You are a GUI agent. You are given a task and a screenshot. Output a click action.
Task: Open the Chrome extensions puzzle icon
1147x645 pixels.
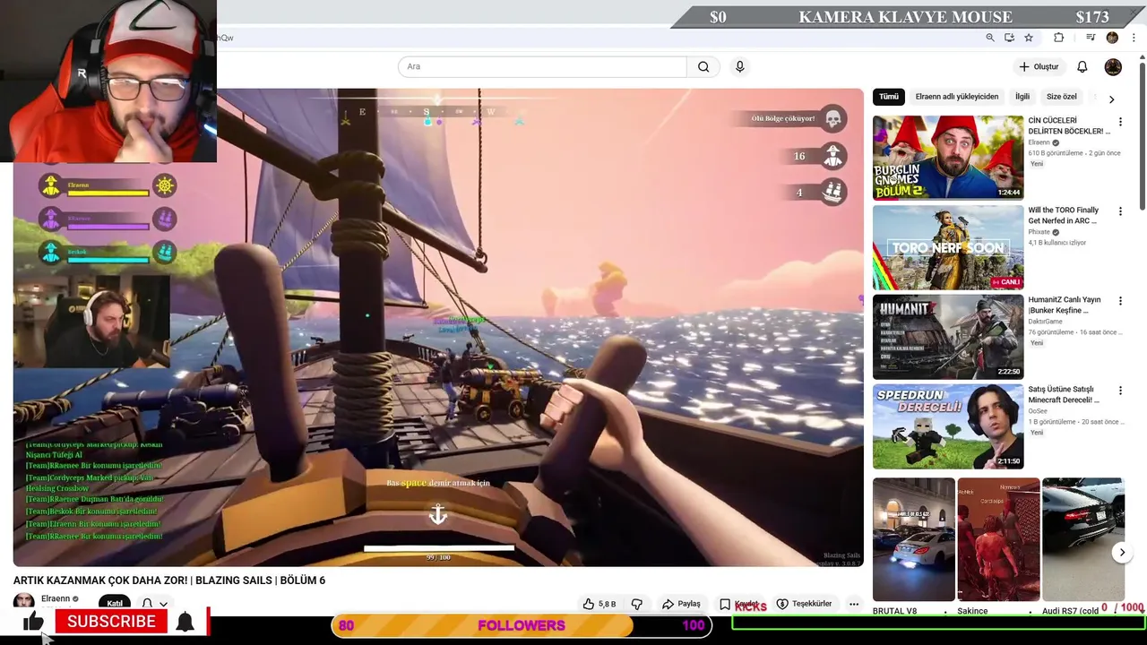click(x=1058, y=38)
